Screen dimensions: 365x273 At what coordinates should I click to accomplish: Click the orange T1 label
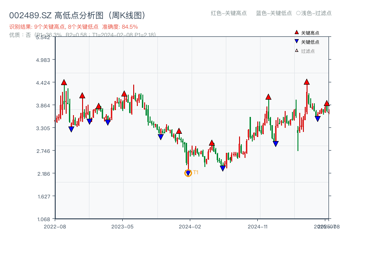pyautogui.click(x=196, y=172)
